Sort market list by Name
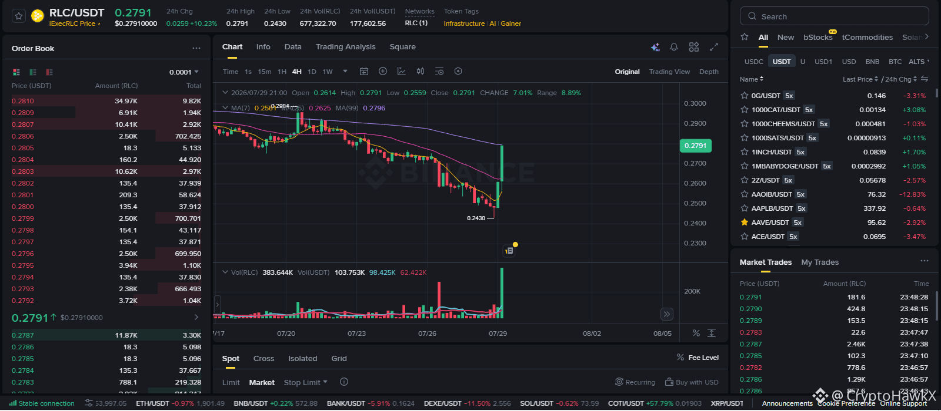Viewport: 941px width, 411px height. tap(752, 79)
